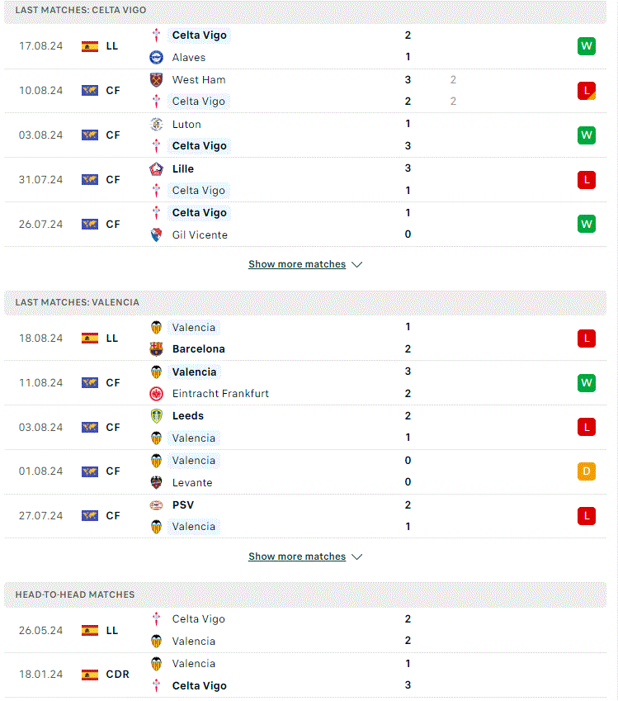
Task: Click the Gil Vicente crest icon
Action: pos(156,234)
